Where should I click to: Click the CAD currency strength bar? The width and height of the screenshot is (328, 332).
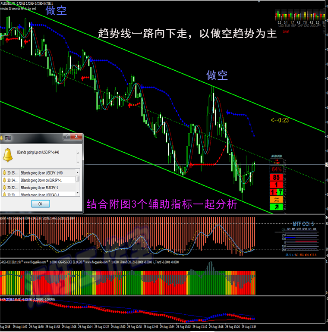pos(303,15)
